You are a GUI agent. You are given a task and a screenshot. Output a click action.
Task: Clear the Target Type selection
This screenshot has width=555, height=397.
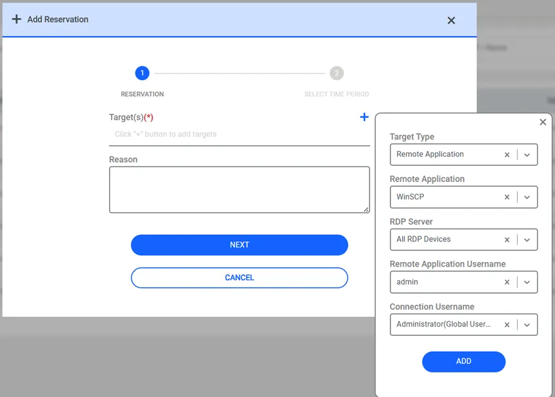pyautogui.click(x=507, y=155)
